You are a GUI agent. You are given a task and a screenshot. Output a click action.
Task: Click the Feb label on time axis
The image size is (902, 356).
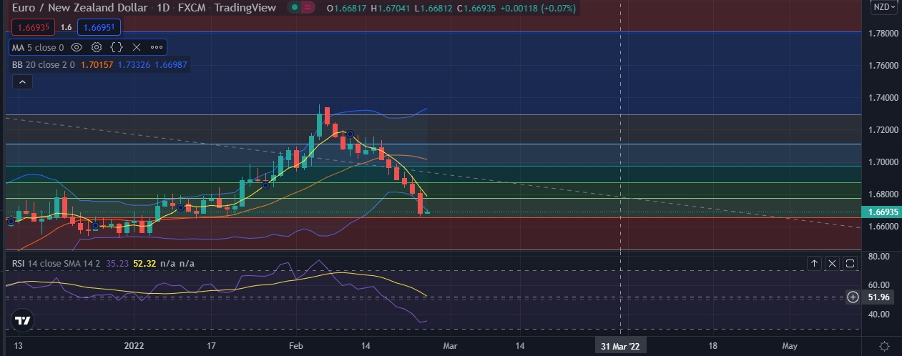click(x=295, y=346)
